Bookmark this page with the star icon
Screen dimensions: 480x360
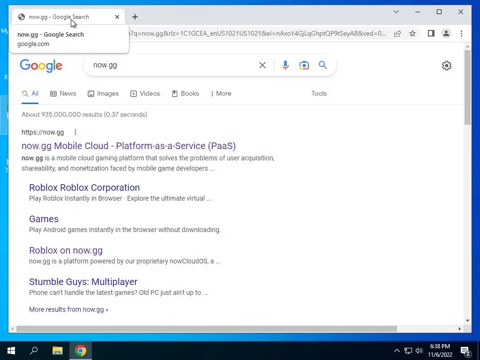(x=412, y=33)
